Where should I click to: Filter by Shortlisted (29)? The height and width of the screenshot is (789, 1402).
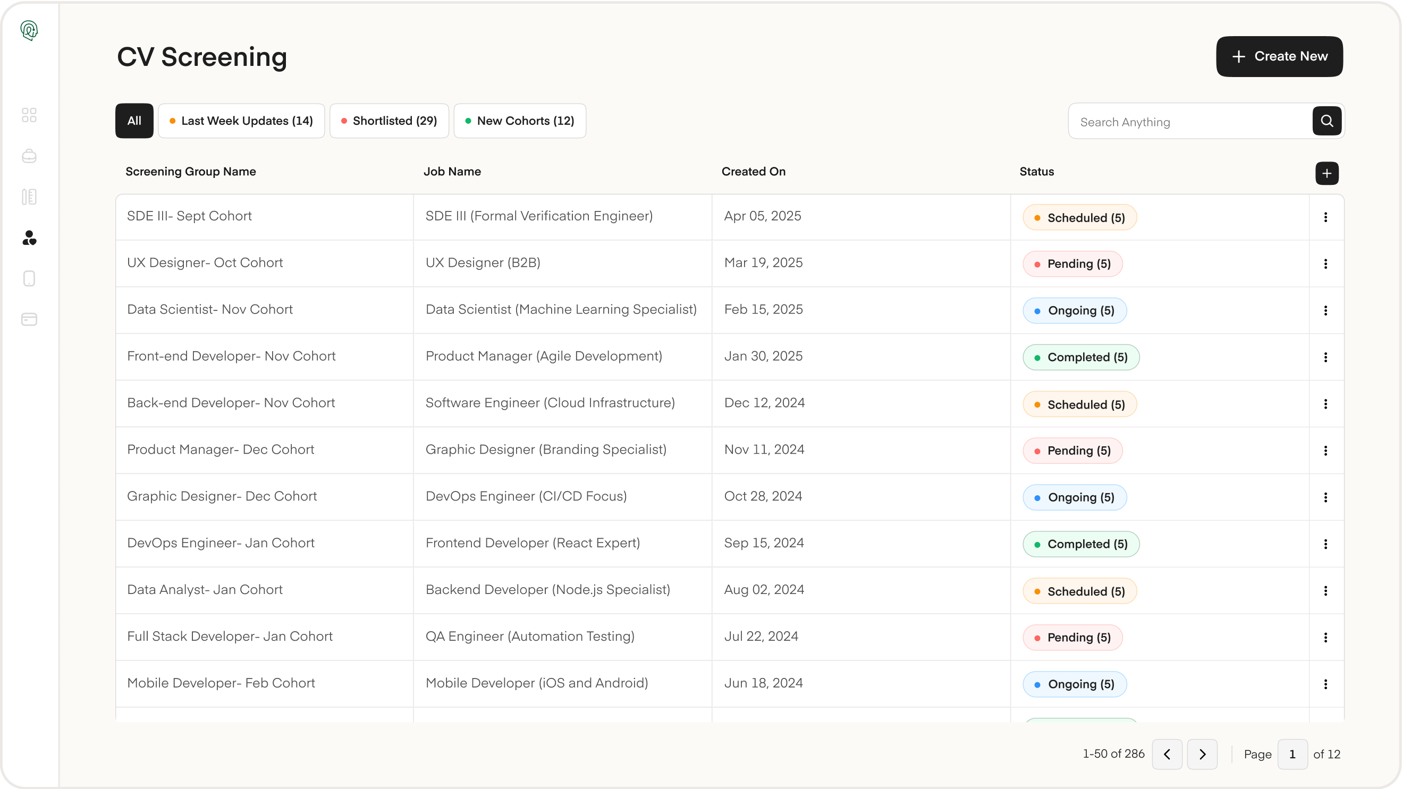(389, 121)
